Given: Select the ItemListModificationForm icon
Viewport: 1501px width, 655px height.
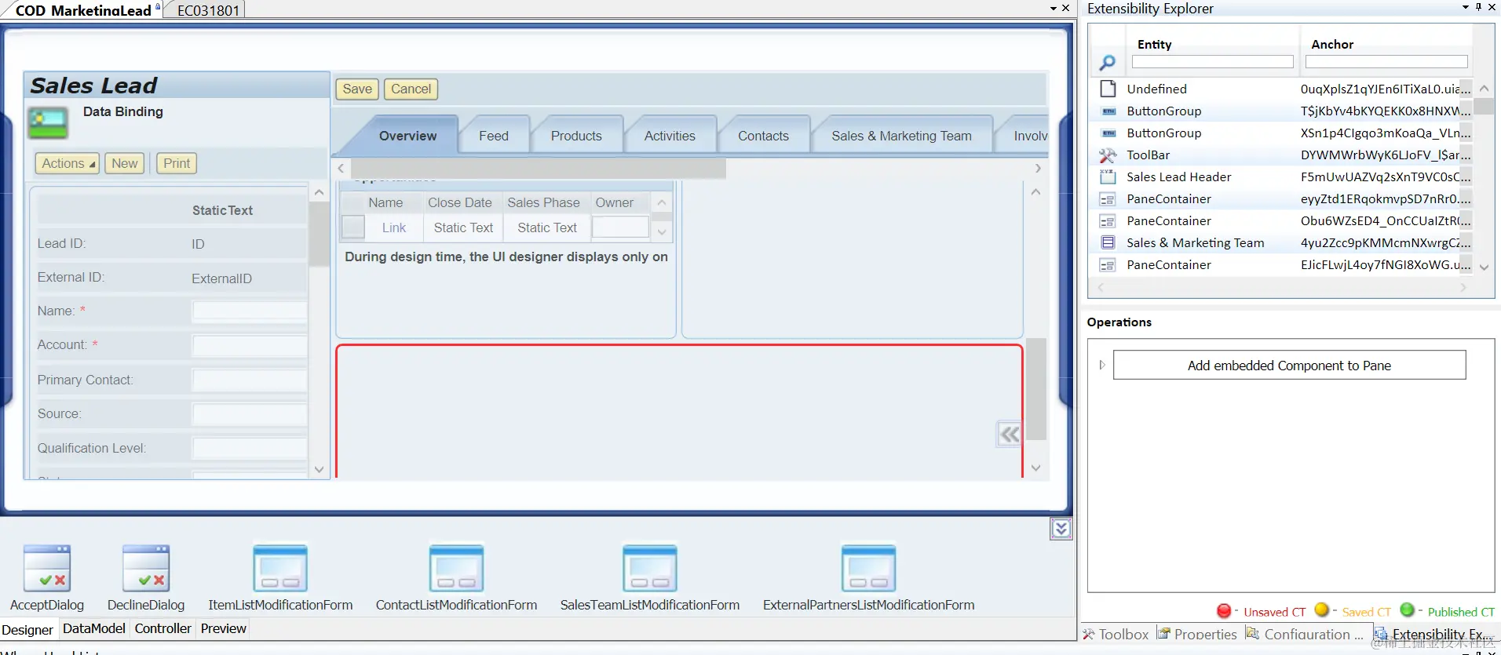Looking at the screenshot, I should (x=280, y=568).
